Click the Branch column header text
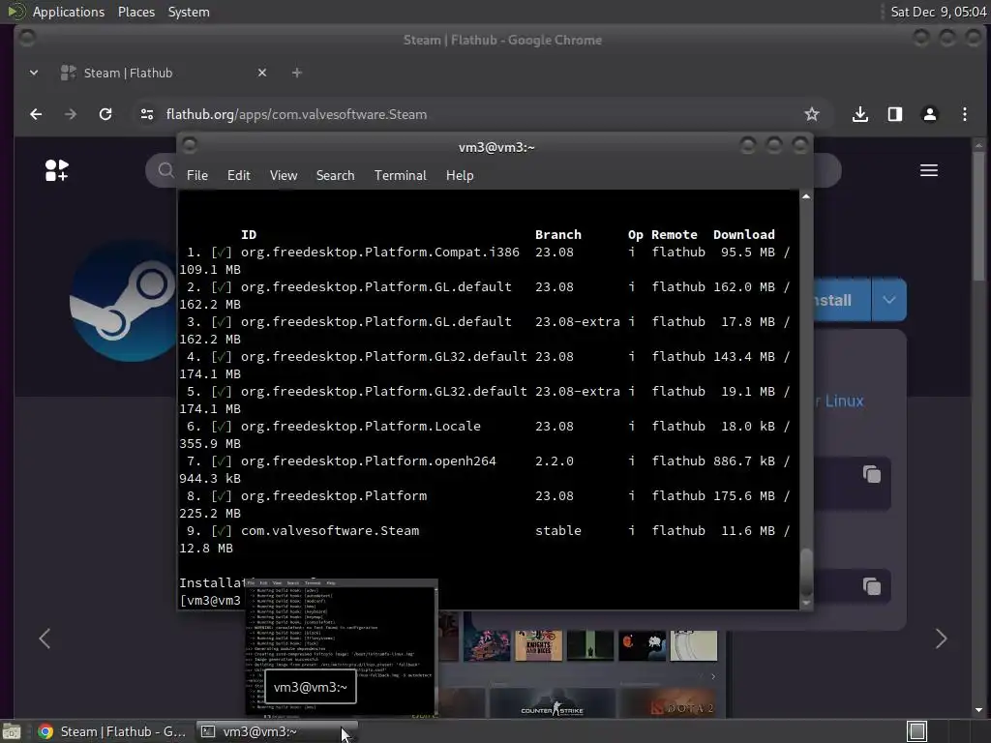Image resolution: width=991 pixels, height=743 pixels. click(558, 234)
